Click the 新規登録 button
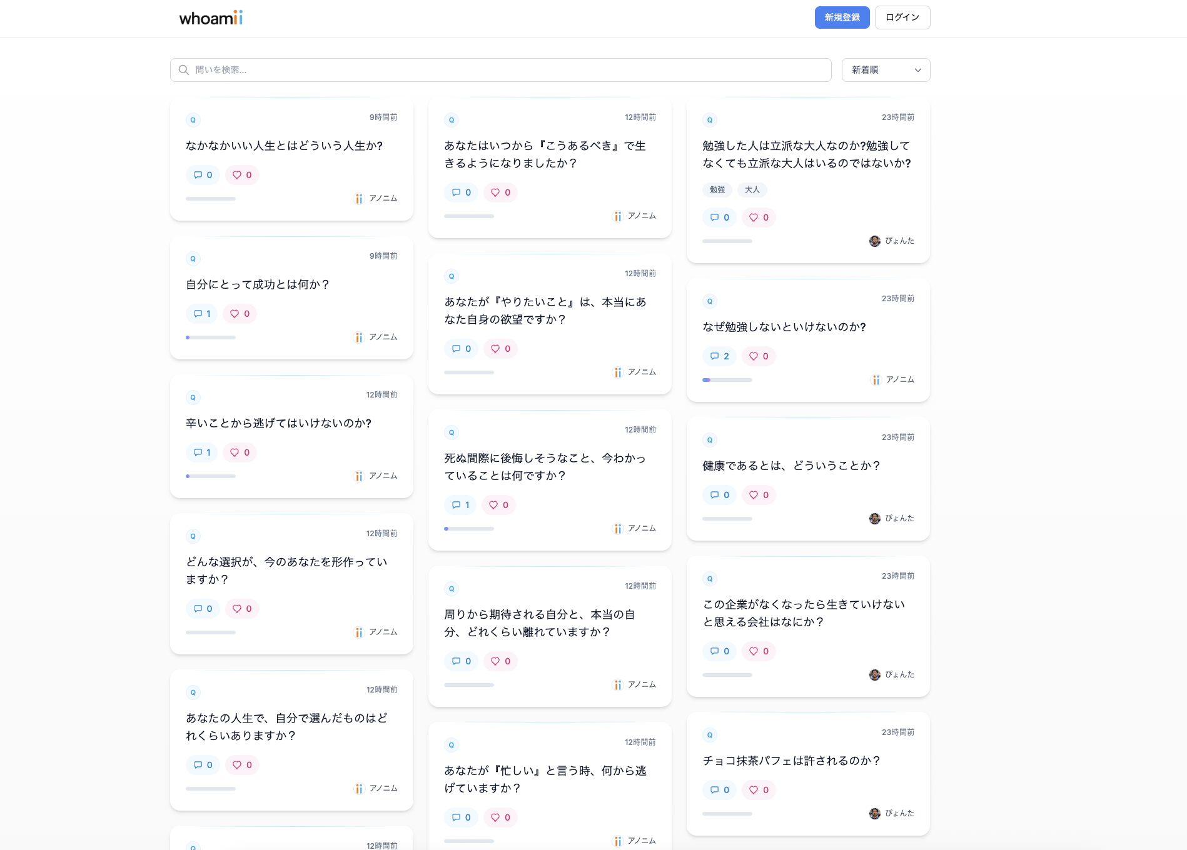Viewport: 1187px width, 850px height. [x=842, y=17]
